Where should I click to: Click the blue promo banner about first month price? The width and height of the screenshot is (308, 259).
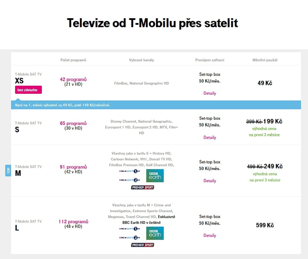154,105
